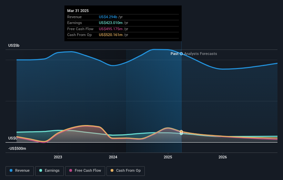Click the Past label
The height and width of the screenshot is (180, 283).
174,54
